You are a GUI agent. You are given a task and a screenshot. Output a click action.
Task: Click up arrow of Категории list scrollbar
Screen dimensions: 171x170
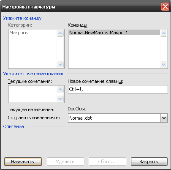click(x=60, y=33)
